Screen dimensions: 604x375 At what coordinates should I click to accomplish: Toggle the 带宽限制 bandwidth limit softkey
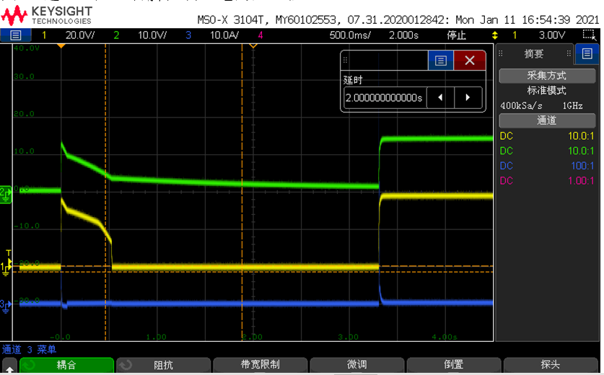tap(260, 365)
